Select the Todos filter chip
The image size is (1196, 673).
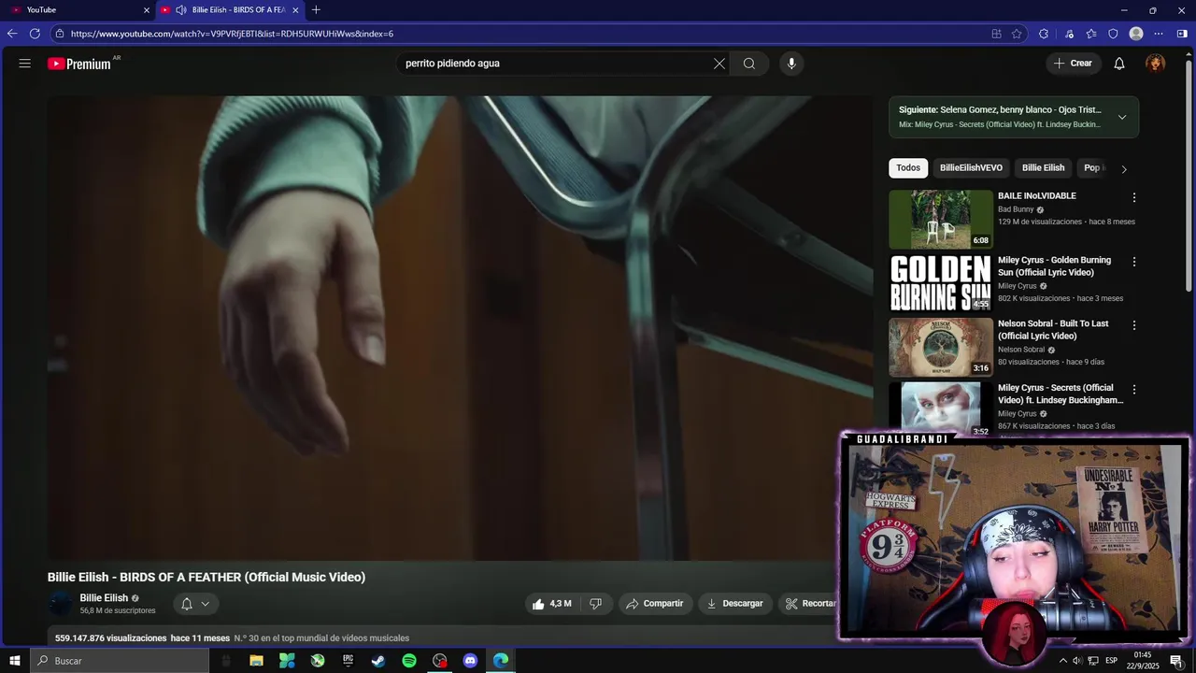(x=908, y=168)
